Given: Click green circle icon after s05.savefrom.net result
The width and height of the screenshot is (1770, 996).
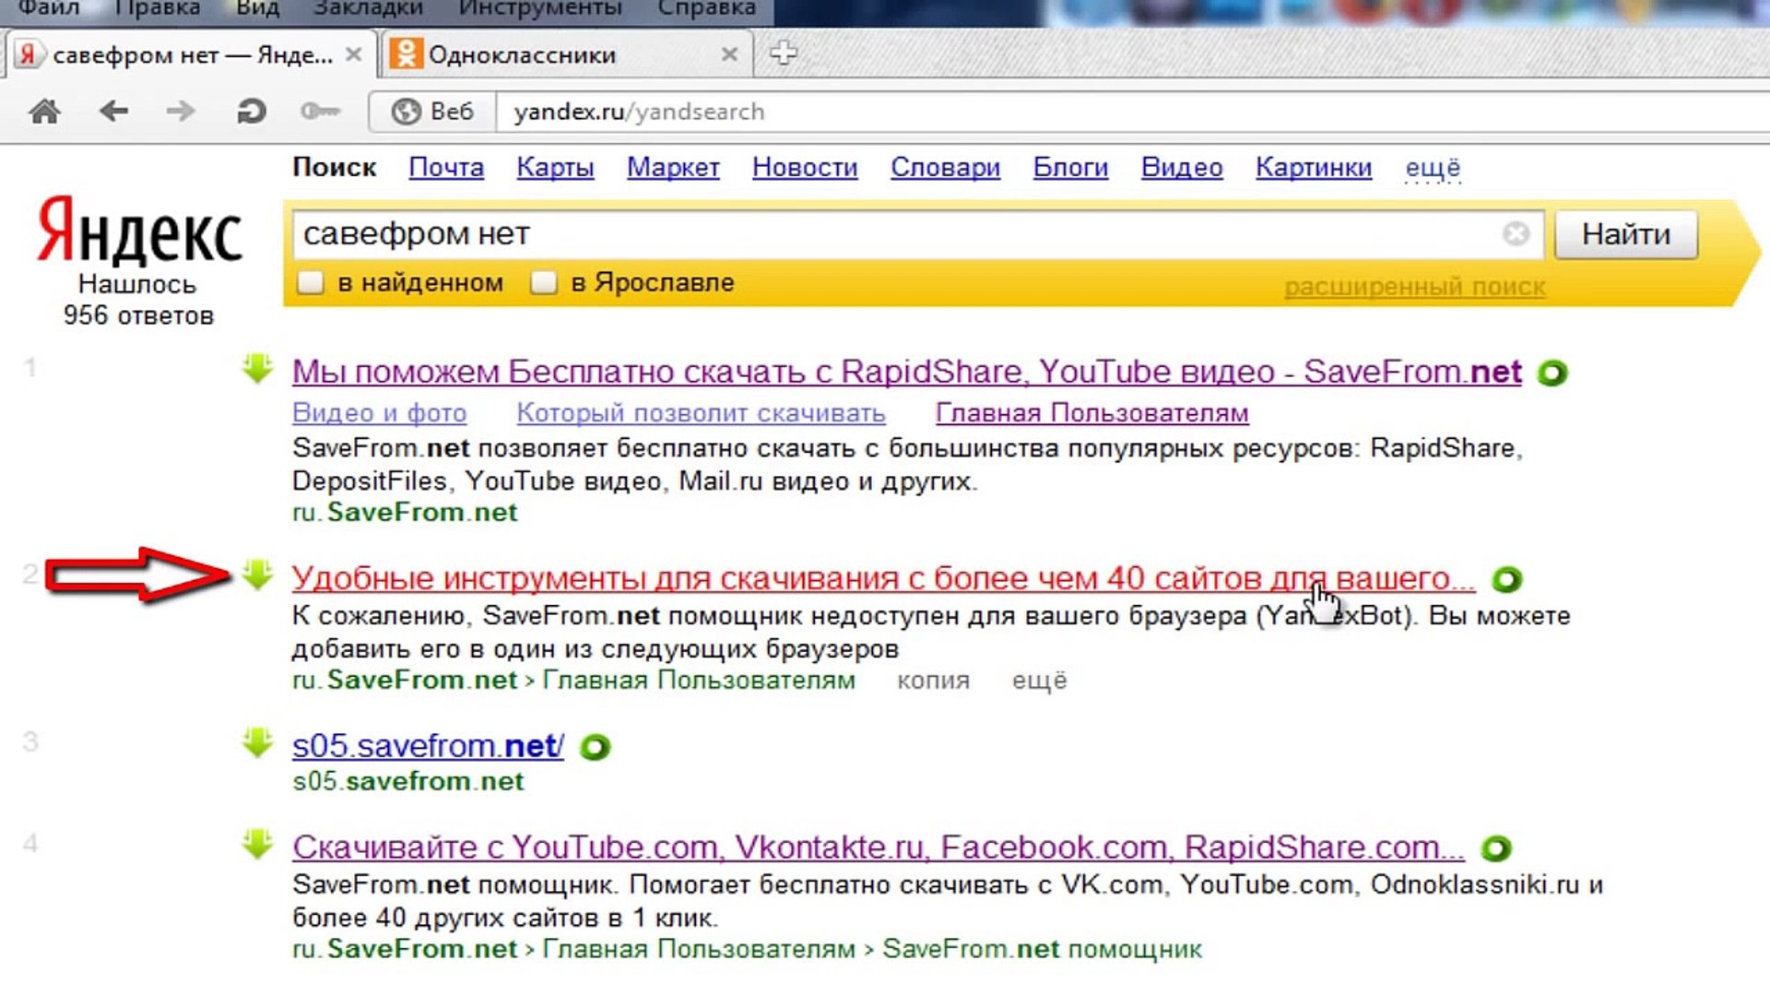Looking at the screenshot, I should tap(596, 747).
